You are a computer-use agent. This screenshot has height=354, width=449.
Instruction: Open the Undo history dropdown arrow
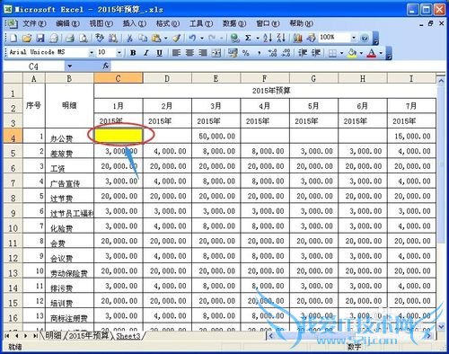(202, 38)
